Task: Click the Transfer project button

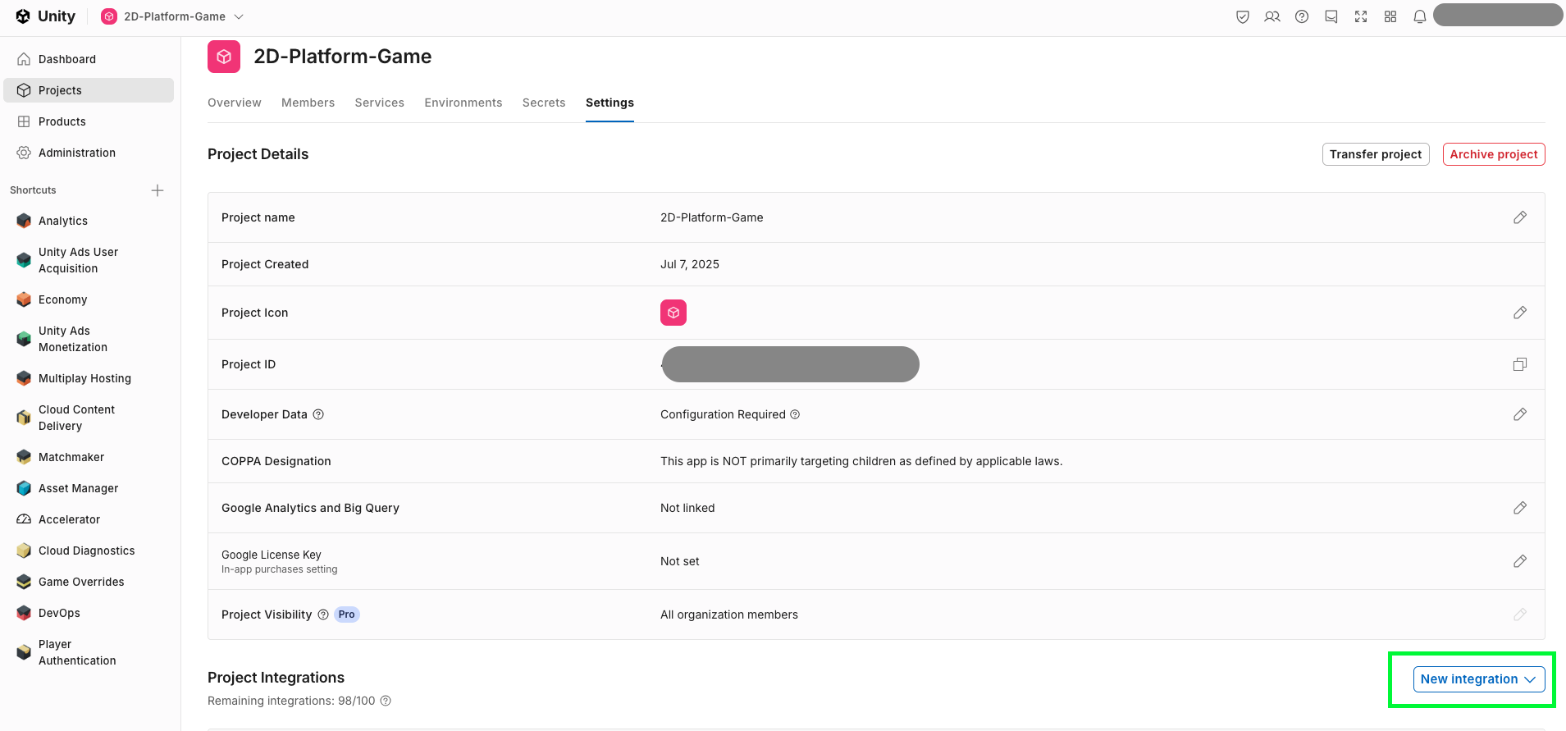Action: click(1375, 154)
